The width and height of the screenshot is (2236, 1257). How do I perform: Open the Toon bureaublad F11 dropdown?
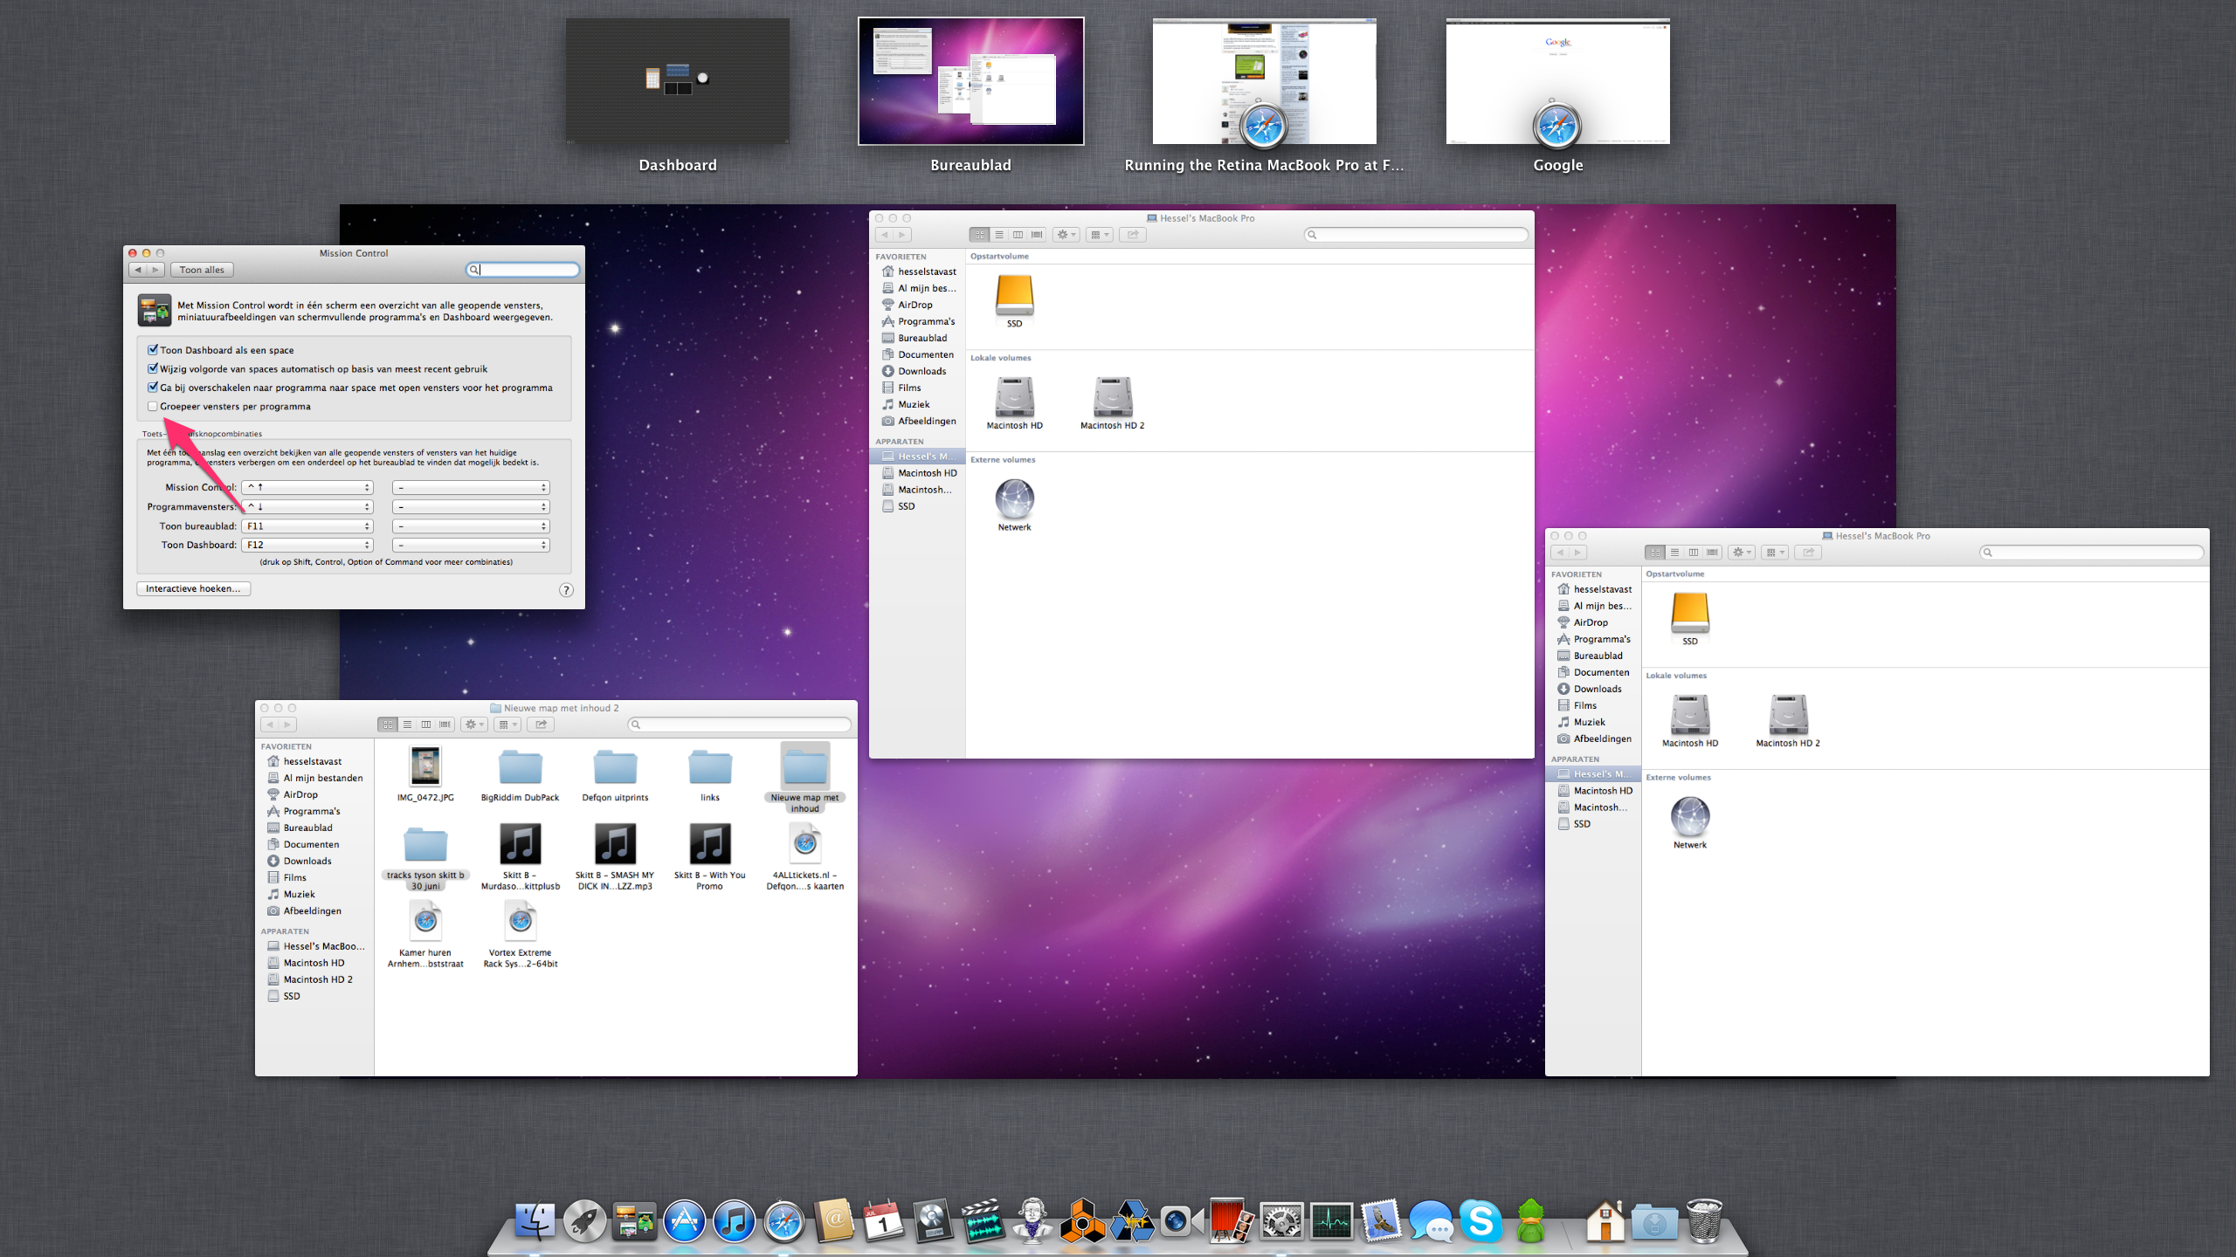click(x=307, y=526)
